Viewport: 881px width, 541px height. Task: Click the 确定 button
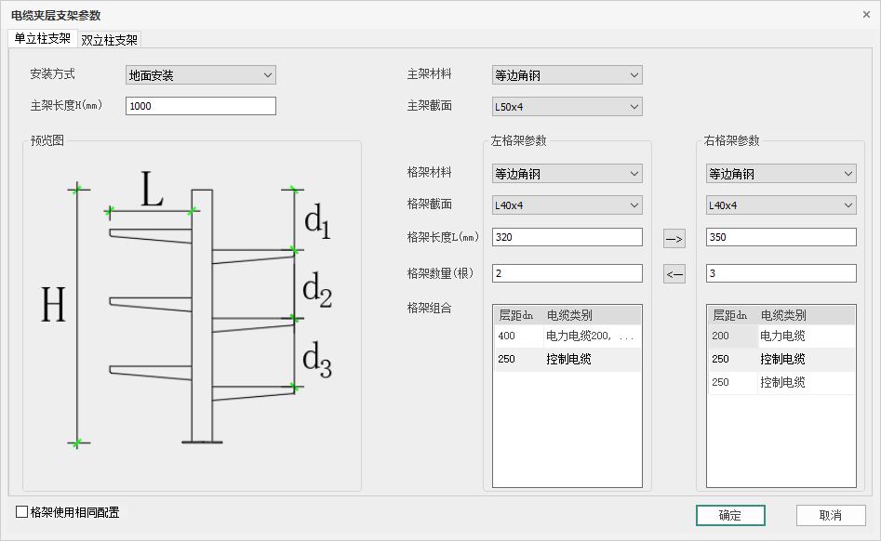[x=730, y=516]
